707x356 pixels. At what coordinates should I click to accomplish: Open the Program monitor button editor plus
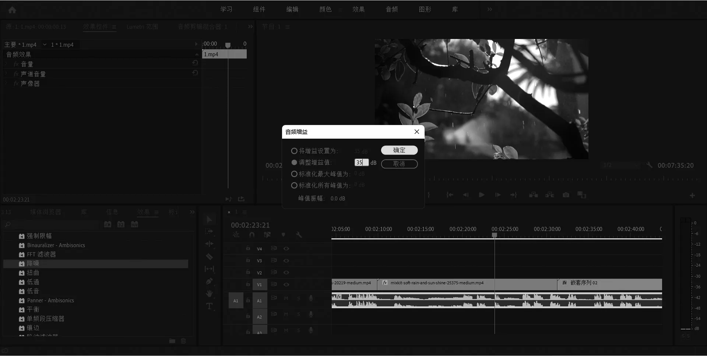tap(692, 195)
